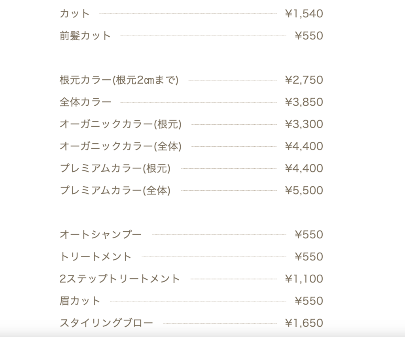This screenshot has width=405, height=337.
Task: Click the ¥550 price beside 前髪カット
Action: [309, 36]
